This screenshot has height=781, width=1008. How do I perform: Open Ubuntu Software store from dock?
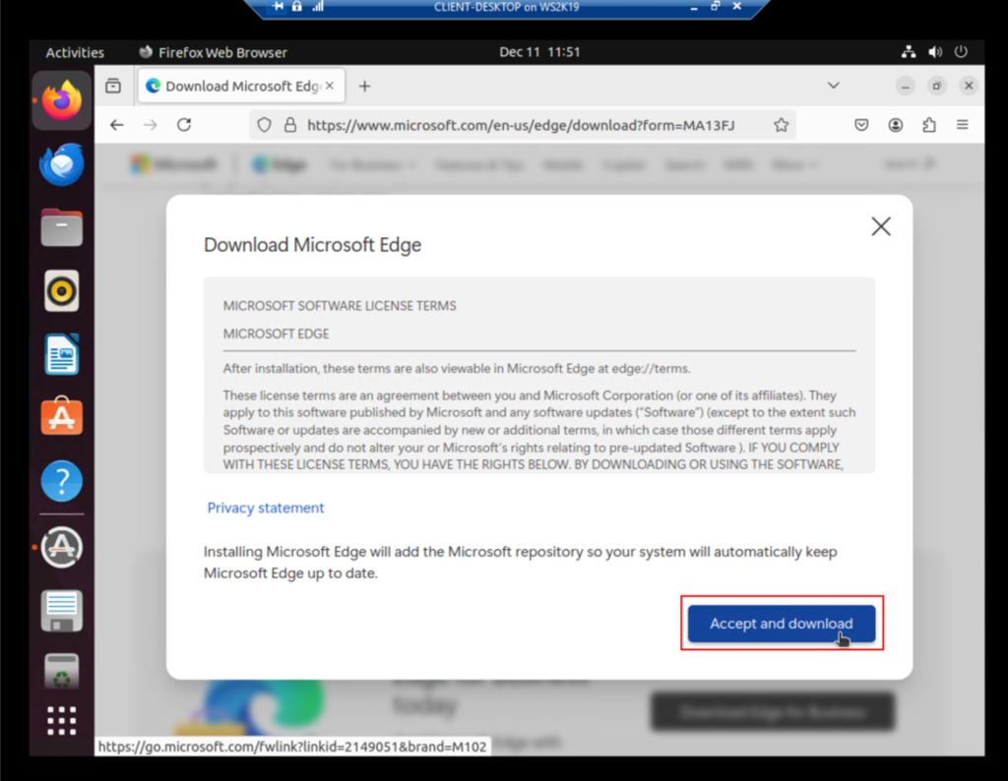[x=62, y=417]
